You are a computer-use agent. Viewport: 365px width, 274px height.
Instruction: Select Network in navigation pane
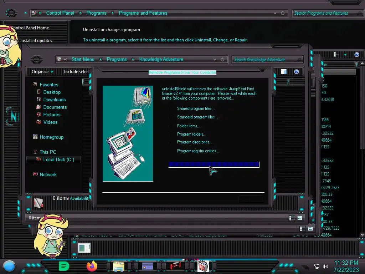tap(48, 174)
